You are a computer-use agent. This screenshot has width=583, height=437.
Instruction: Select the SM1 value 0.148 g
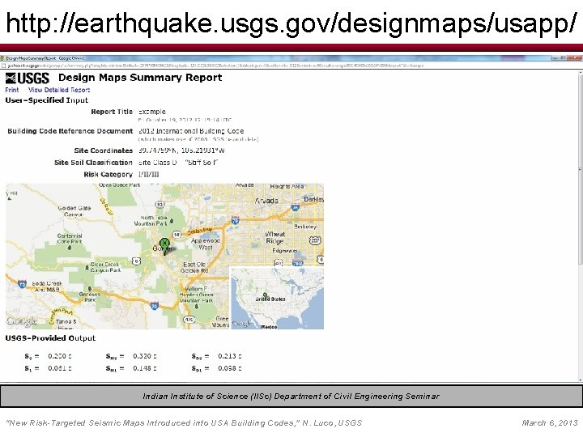[x=145, y=368]
